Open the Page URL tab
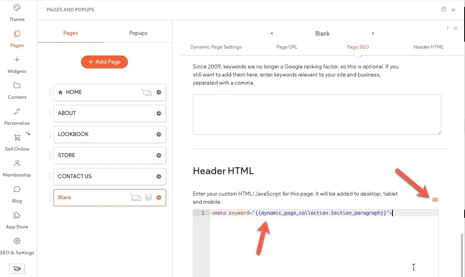The image size is (465, 277). (287, 47)
